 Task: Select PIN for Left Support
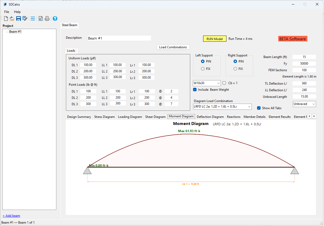click(206, 61)
